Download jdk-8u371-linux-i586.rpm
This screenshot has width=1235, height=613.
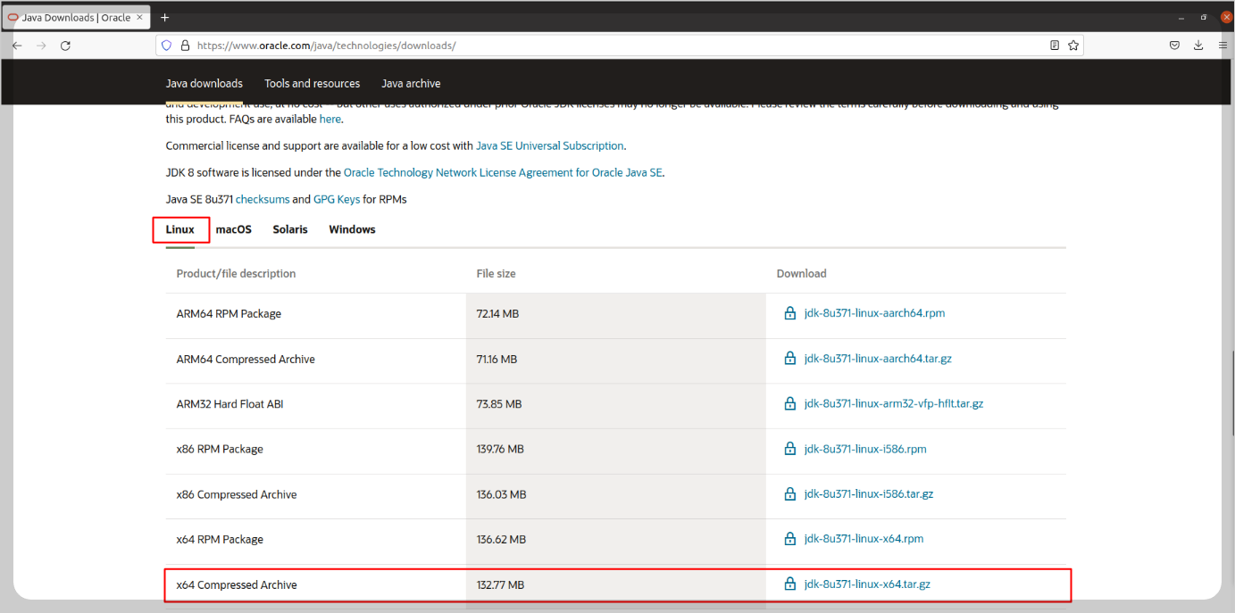pyautogui.click(x=865, y=449)
